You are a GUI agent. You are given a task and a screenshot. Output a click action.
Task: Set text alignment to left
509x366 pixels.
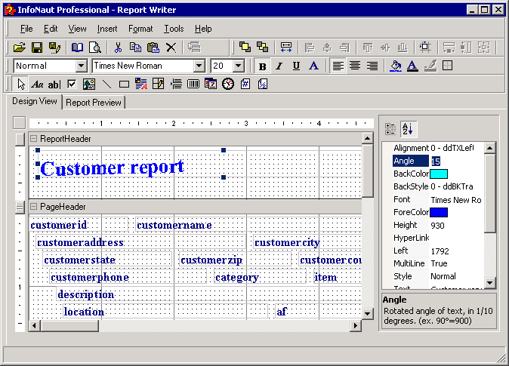point(338,66)
